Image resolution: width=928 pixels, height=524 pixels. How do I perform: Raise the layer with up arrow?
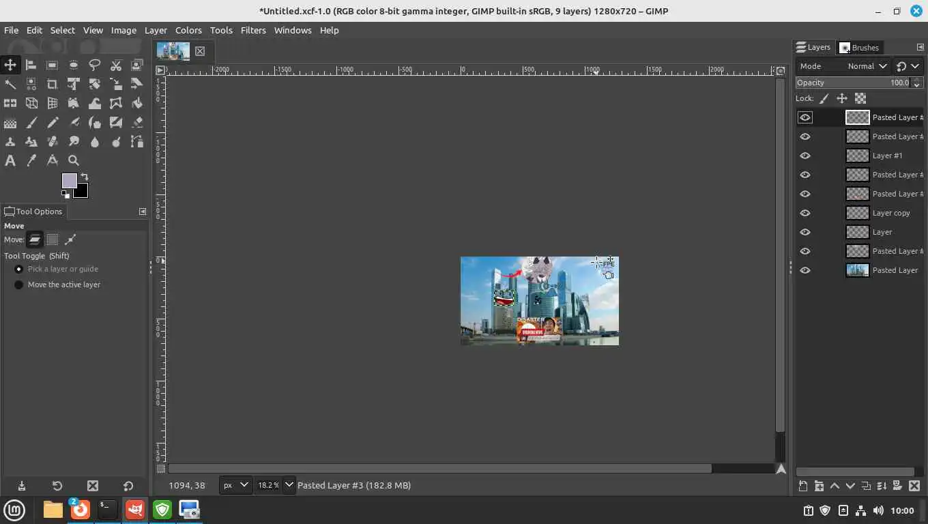(x=835, y=486)
